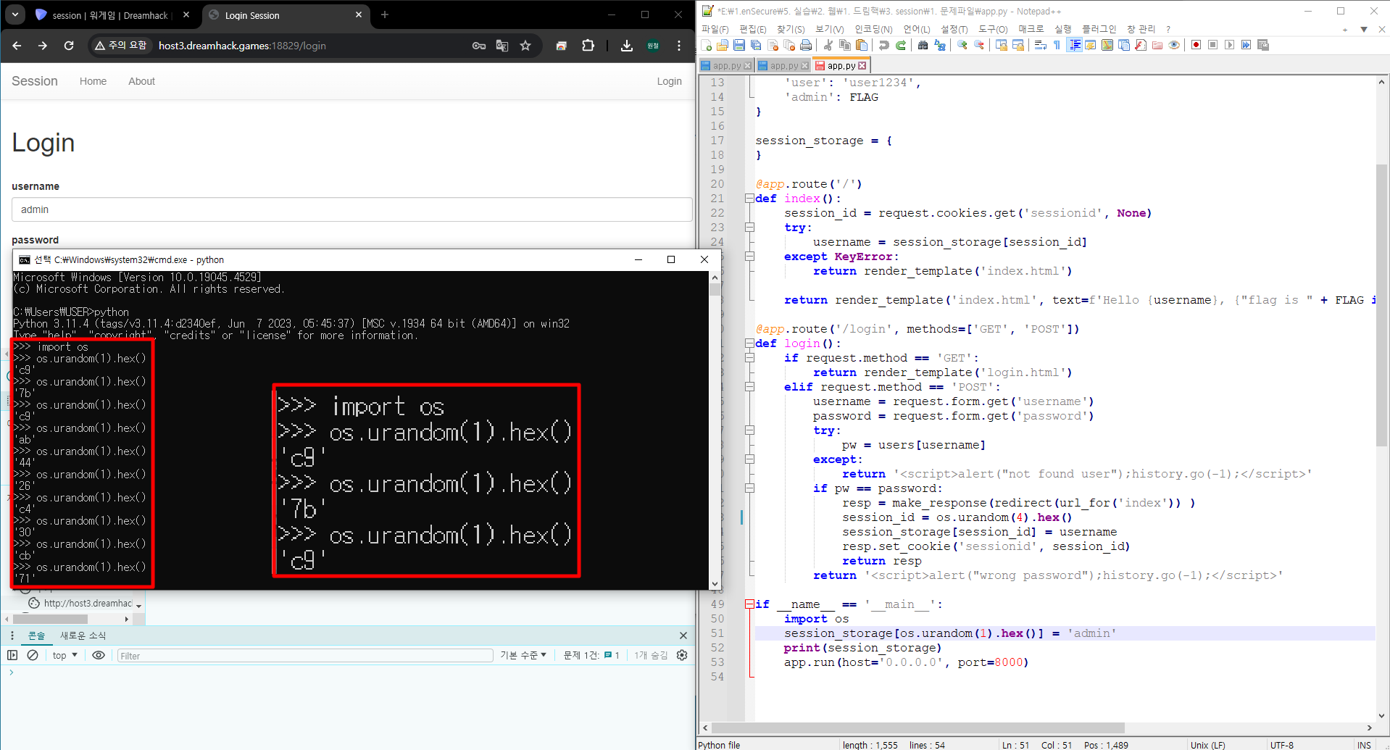Viewport: 1390px width, 750px height.
Task: Redo with the green arrow icon
Action: [901, 45]
